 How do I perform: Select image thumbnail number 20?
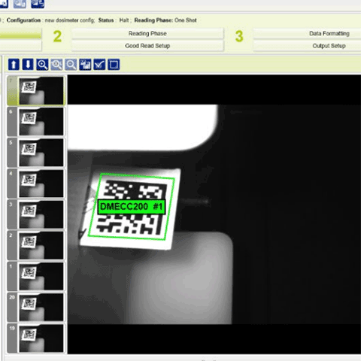(x=36, y=307)
